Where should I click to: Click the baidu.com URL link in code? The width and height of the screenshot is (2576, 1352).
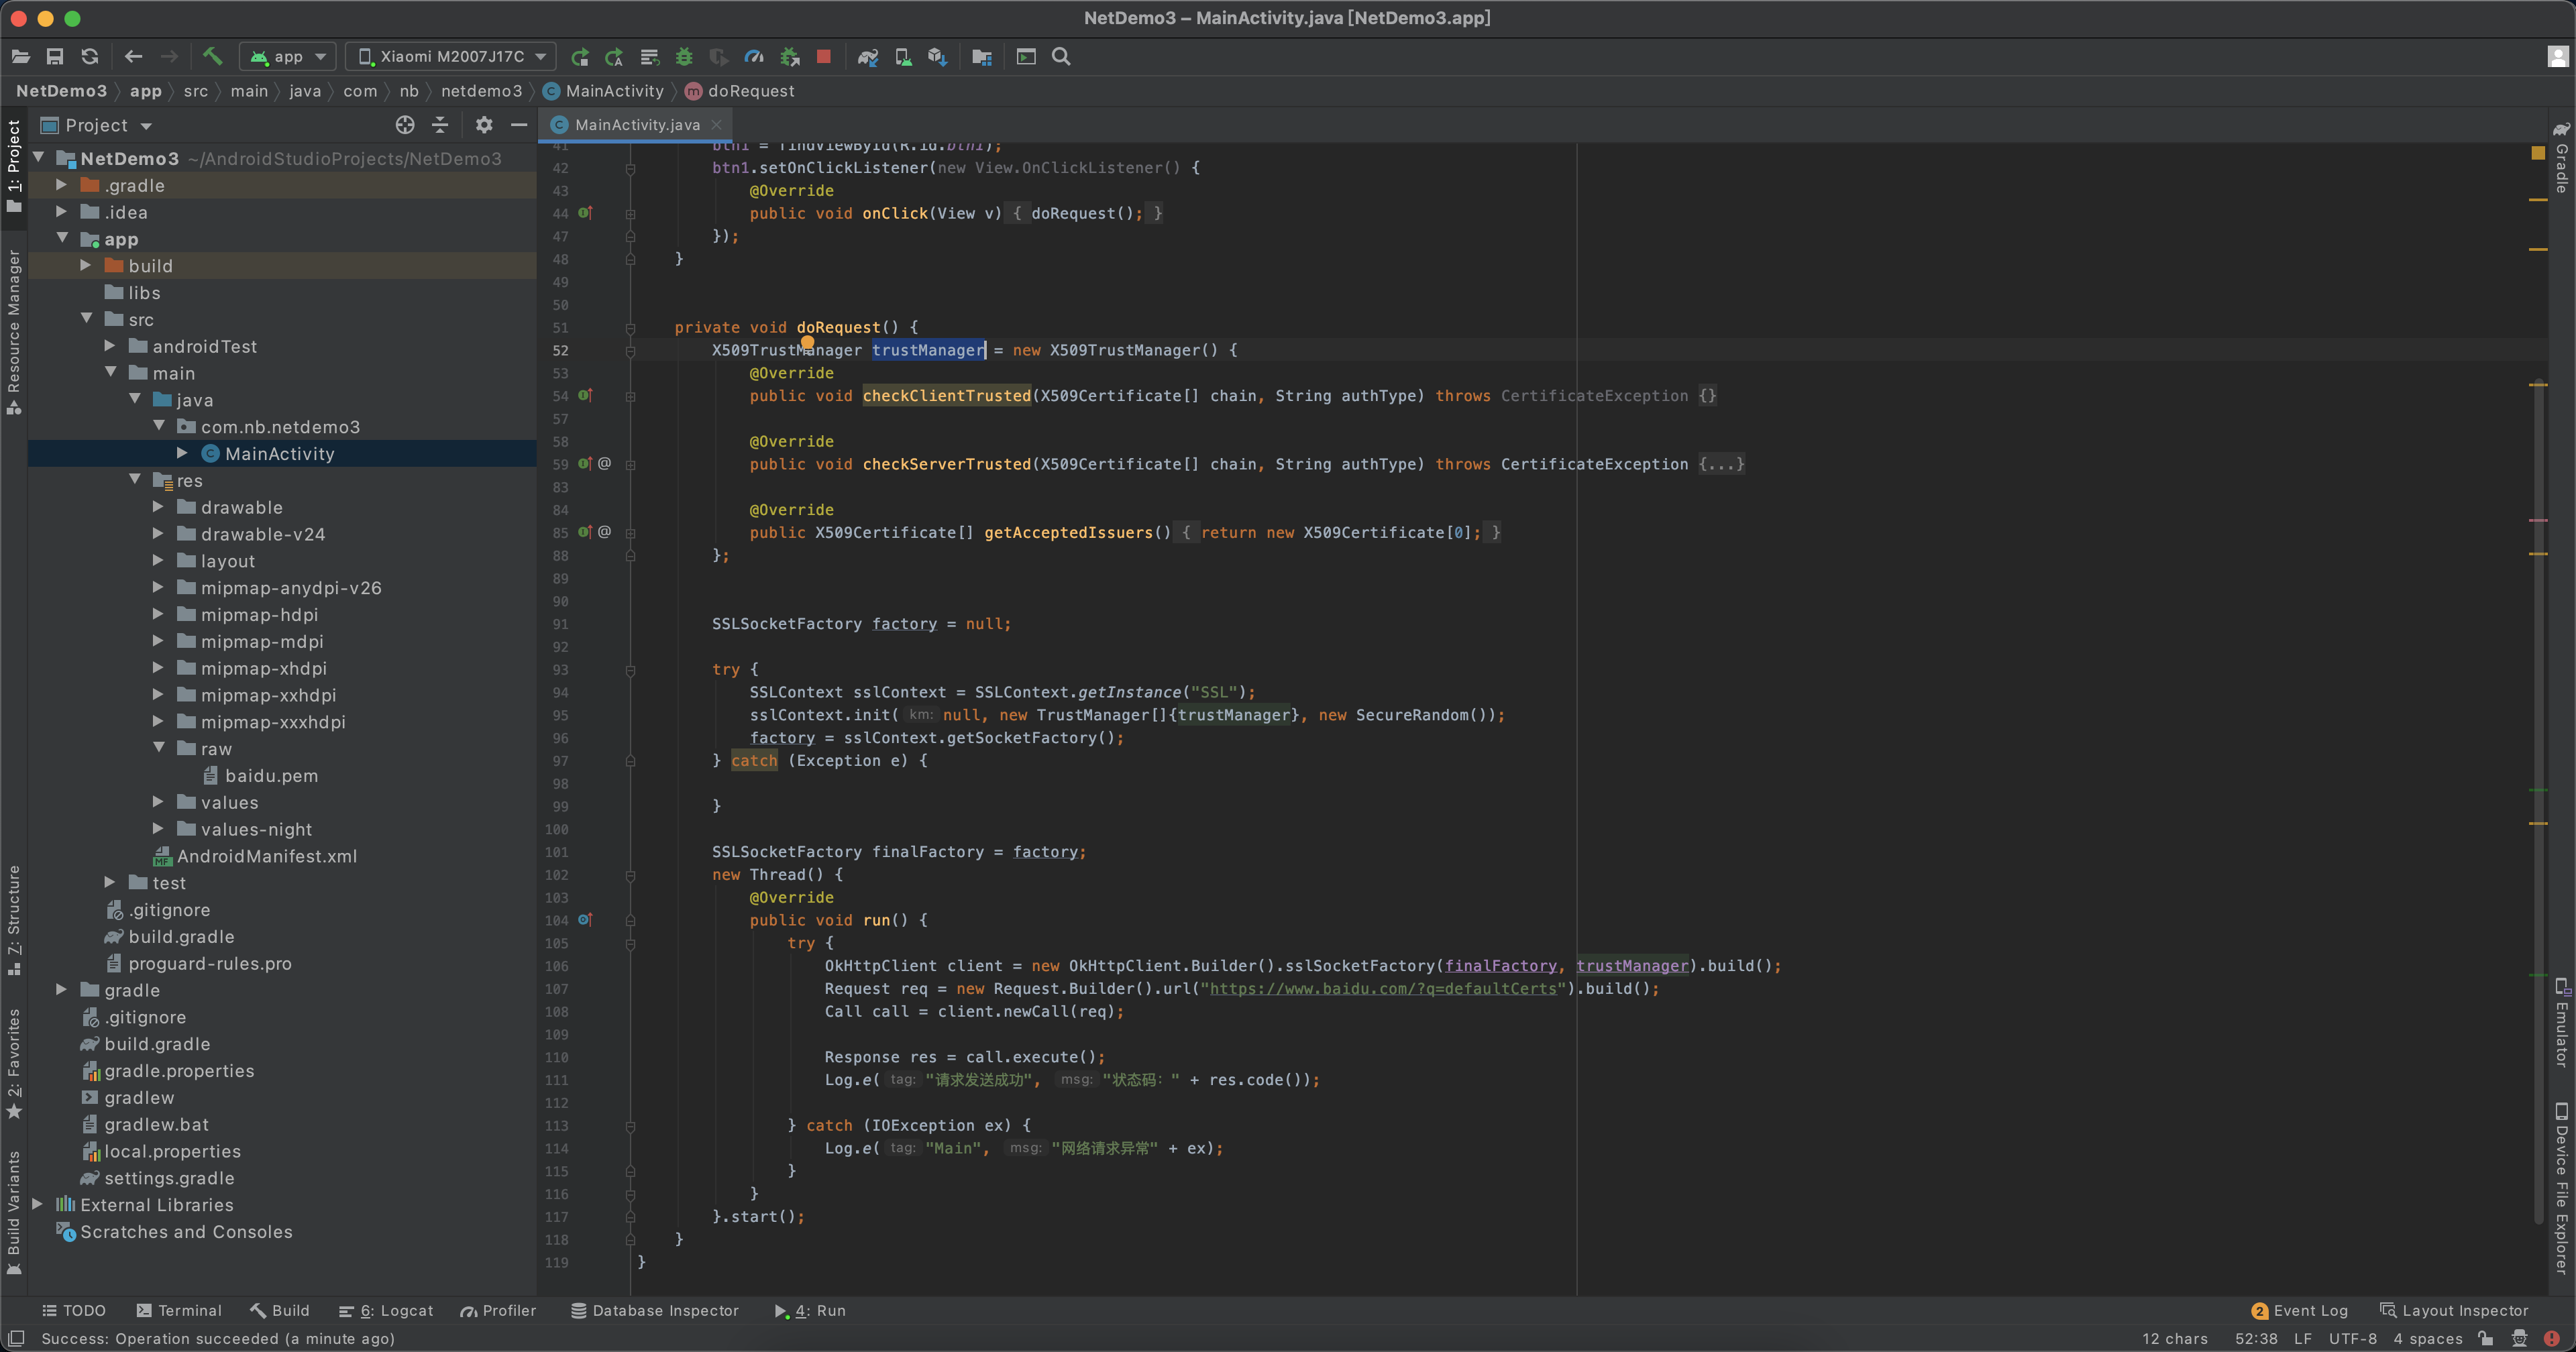[x=1383, y=988]
